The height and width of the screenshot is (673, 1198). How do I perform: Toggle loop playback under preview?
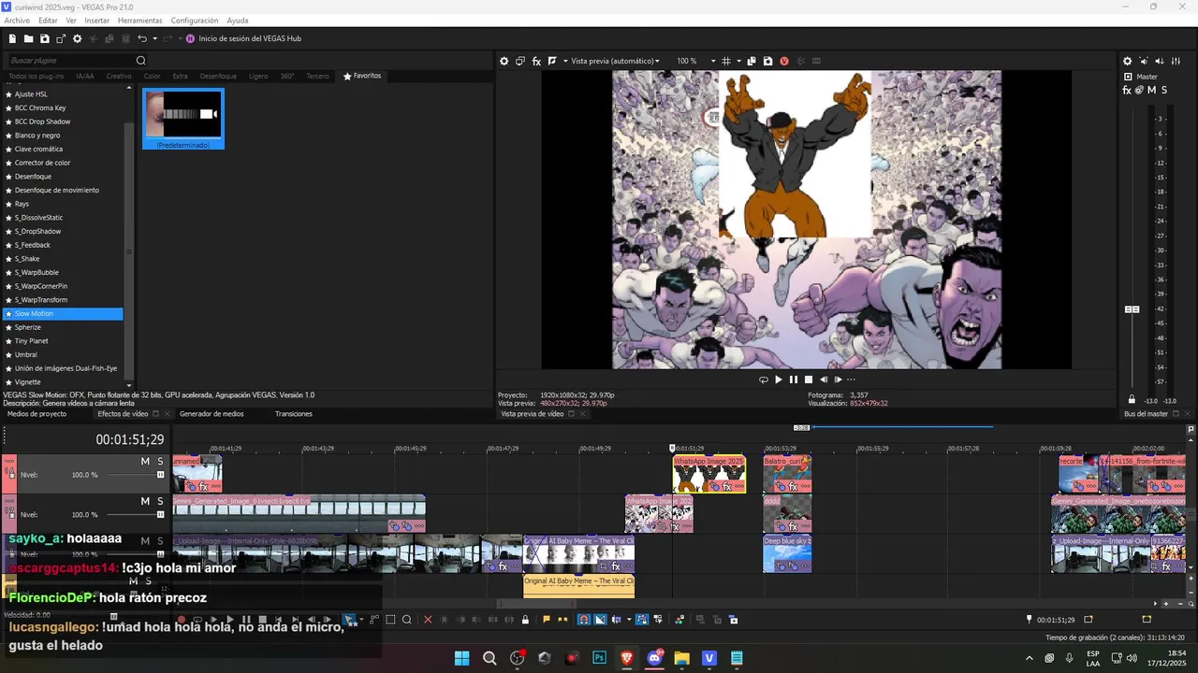coord(763,379)
